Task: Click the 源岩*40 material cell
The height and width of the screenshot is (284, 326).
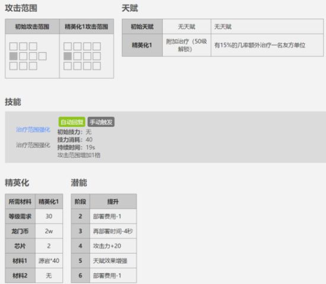Action: [x=49, y=261]
